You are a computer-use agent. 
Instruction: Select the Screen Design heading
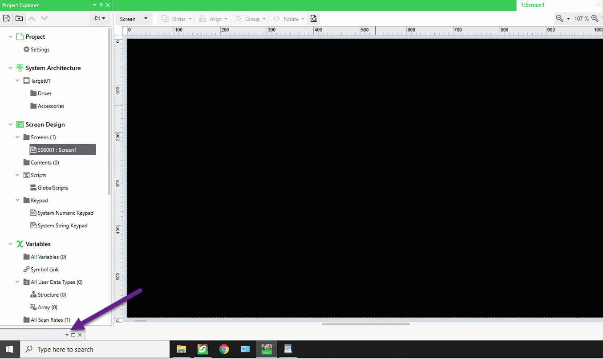45,125
